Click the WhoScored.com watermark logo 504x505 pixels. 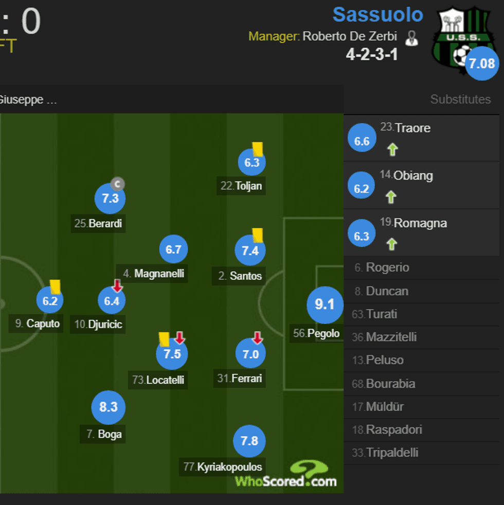[x=286, y=475]
